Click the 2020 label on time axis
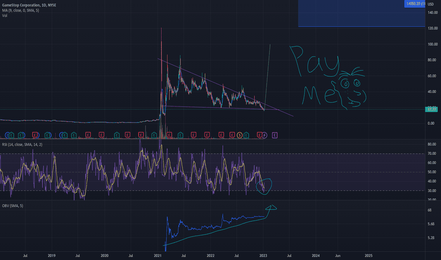Image resolution: width=441 pixels, height=260 pixels. pos(105,256)
